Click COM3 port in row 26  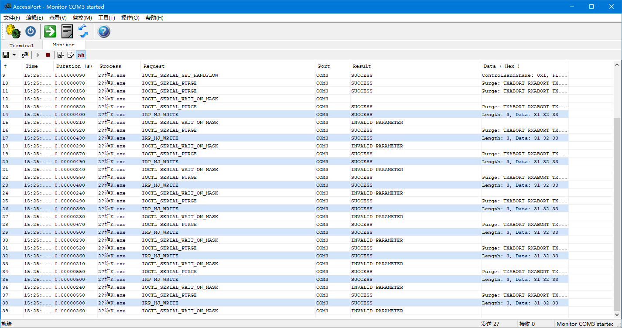pyautogui.click(x=322, y=209)
